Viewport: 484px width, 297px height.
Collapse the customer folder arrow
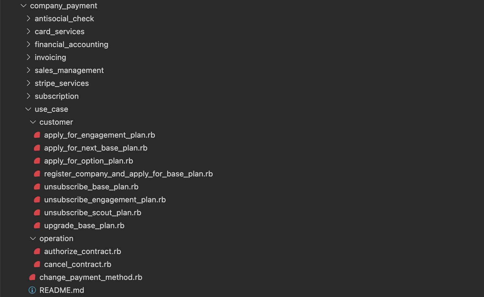(33, 122)
